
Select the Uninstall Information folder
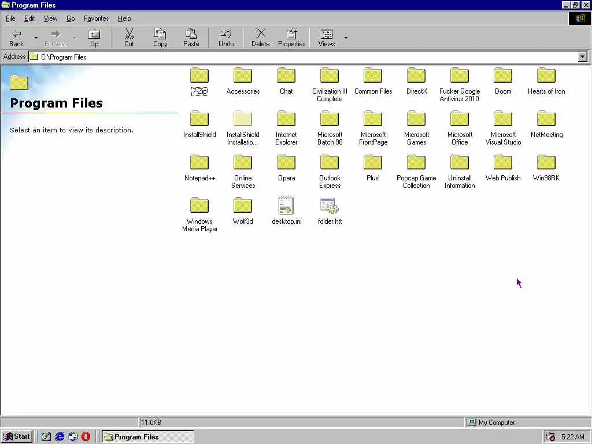coord(460,171)
